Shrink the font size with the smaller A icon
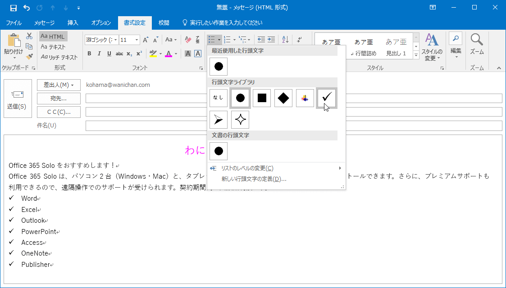The height and width of the screenshot is (288, 506). 155,40
